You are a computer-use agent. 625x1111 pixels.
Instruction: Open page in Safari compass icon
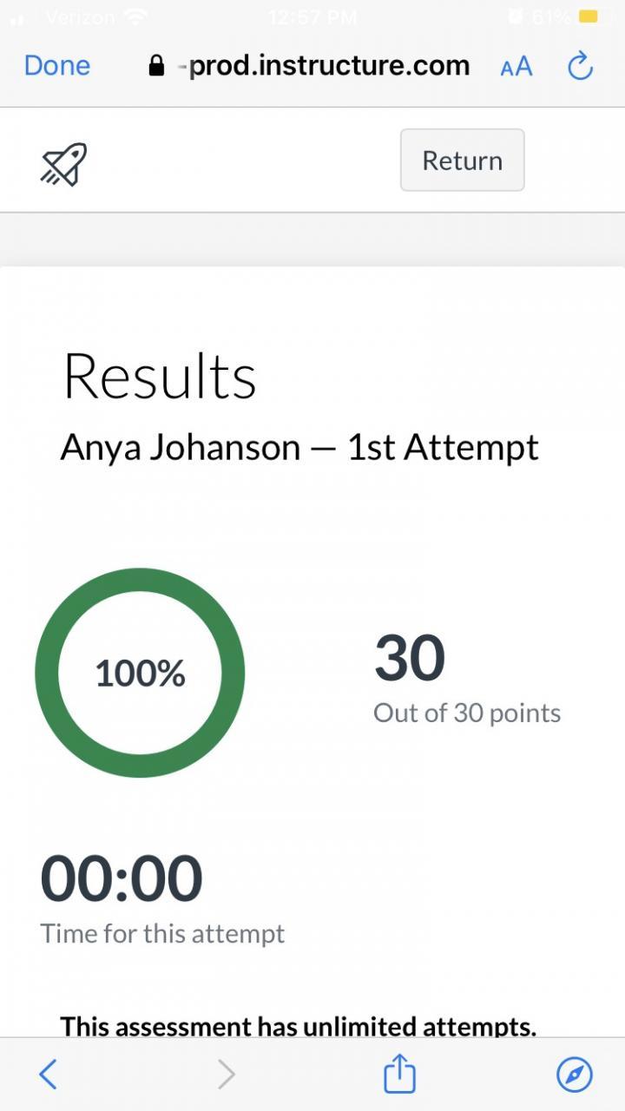(x=574, y=1075)
